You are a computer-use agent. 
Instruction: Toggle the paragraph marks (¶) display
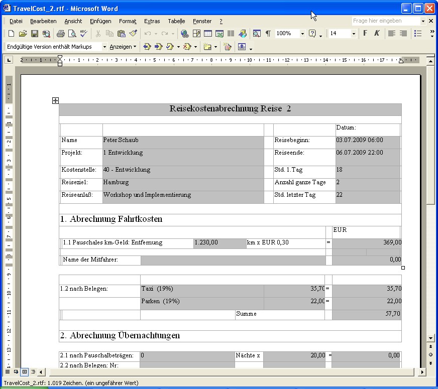268,34
